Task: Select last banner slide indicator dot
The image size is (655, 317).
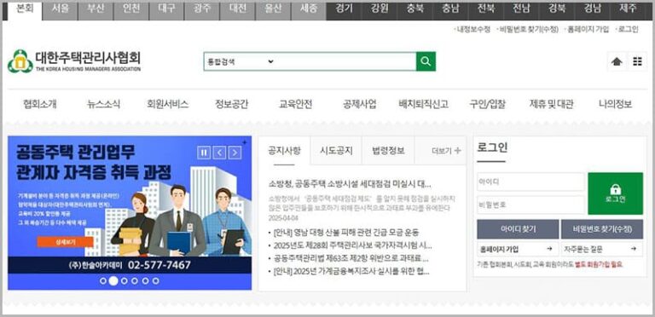Action: pos(155,280)
